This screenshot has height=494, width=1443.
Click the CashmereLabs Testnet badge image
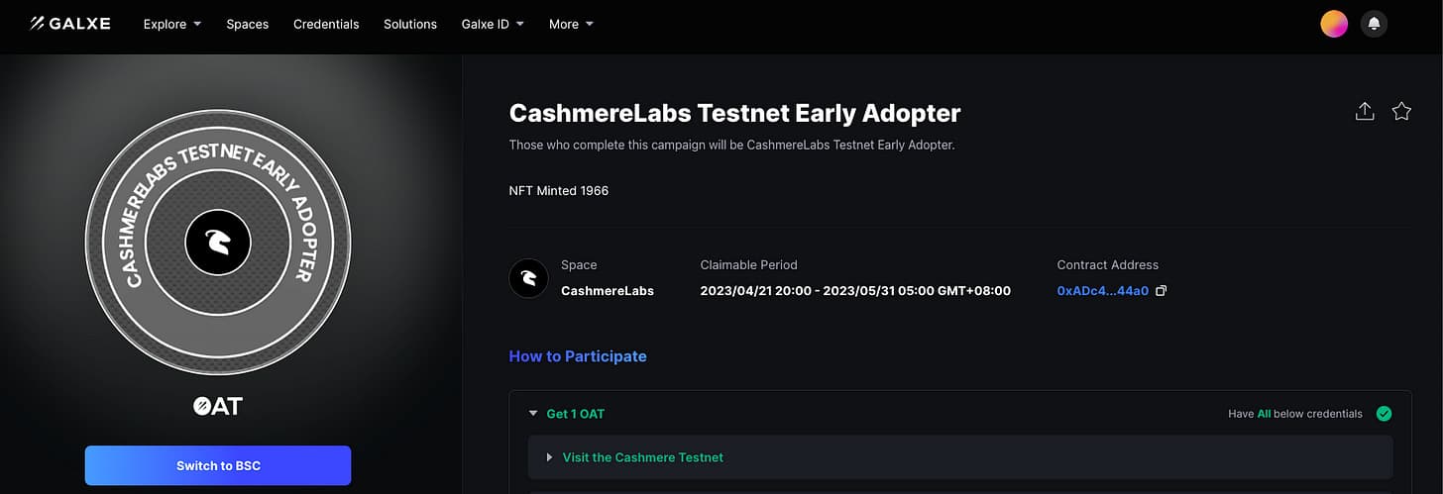pos(218,242)
